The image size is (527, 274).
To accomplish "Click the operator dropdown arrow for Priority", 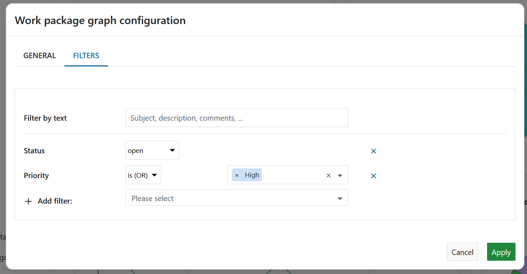I will tap(154, 175).
